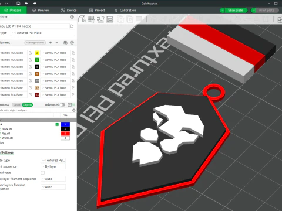Switch to the Preview tab
The width and height of the screenshot is (282, 211).
coord(41,10)
